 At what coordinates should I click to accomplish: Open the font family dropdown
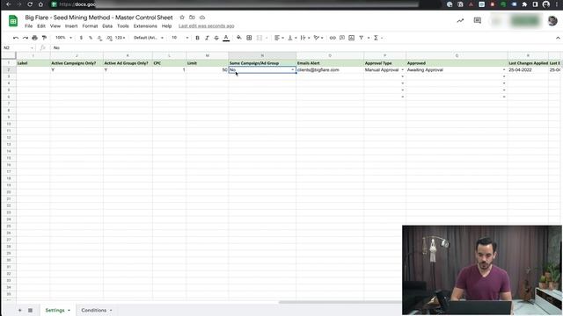[x=149, y=38]
